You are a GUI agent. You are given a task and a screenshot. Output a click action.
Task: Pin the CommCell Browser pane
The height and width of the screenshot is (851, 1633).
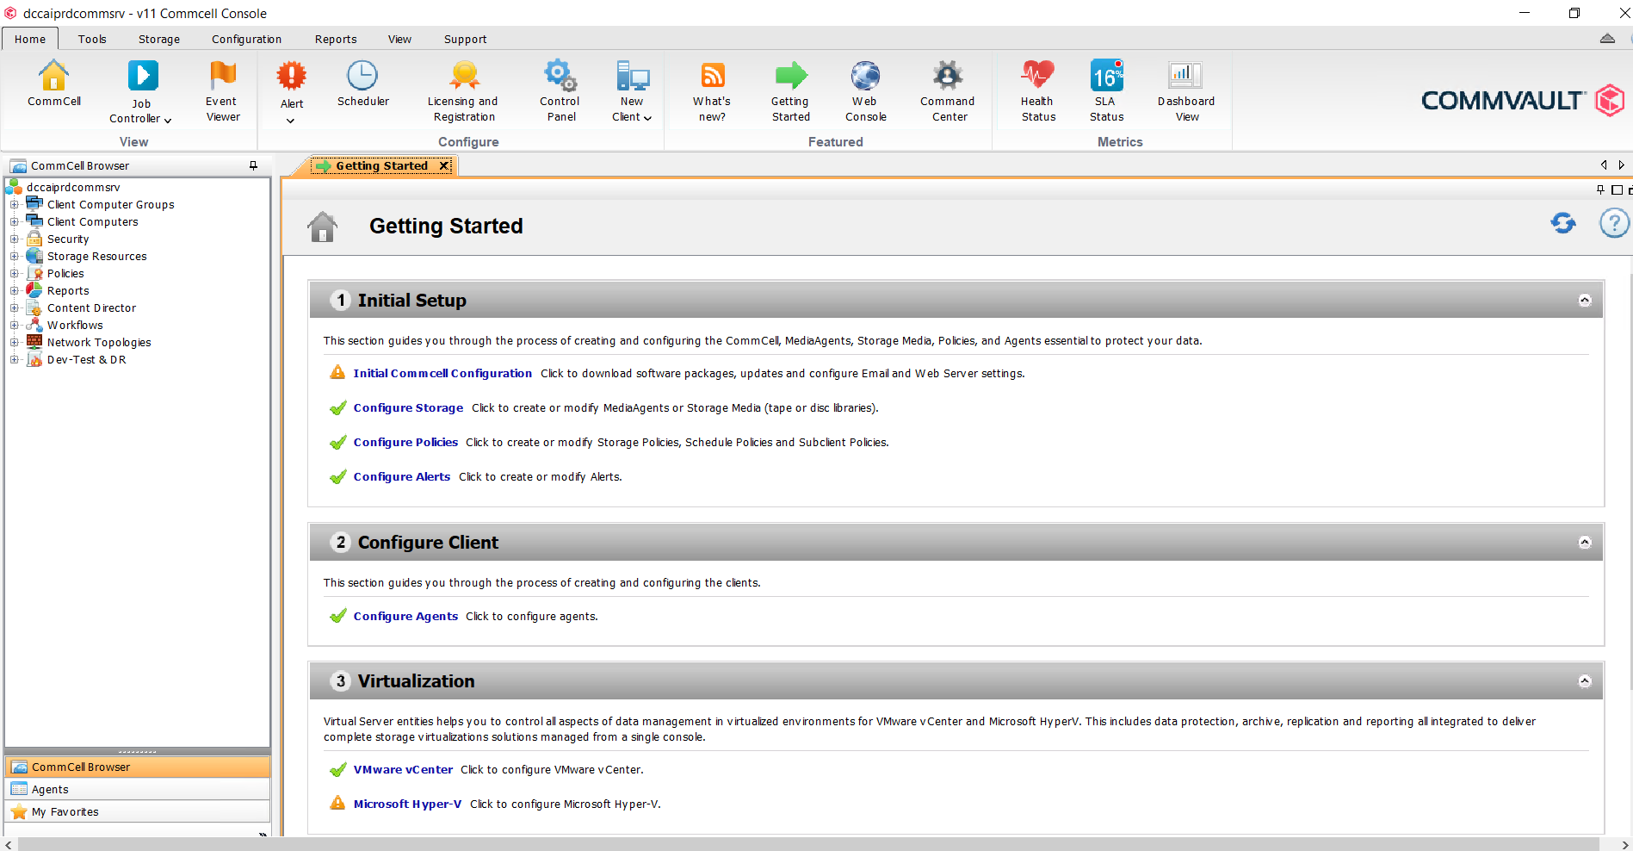coord(253,165)
